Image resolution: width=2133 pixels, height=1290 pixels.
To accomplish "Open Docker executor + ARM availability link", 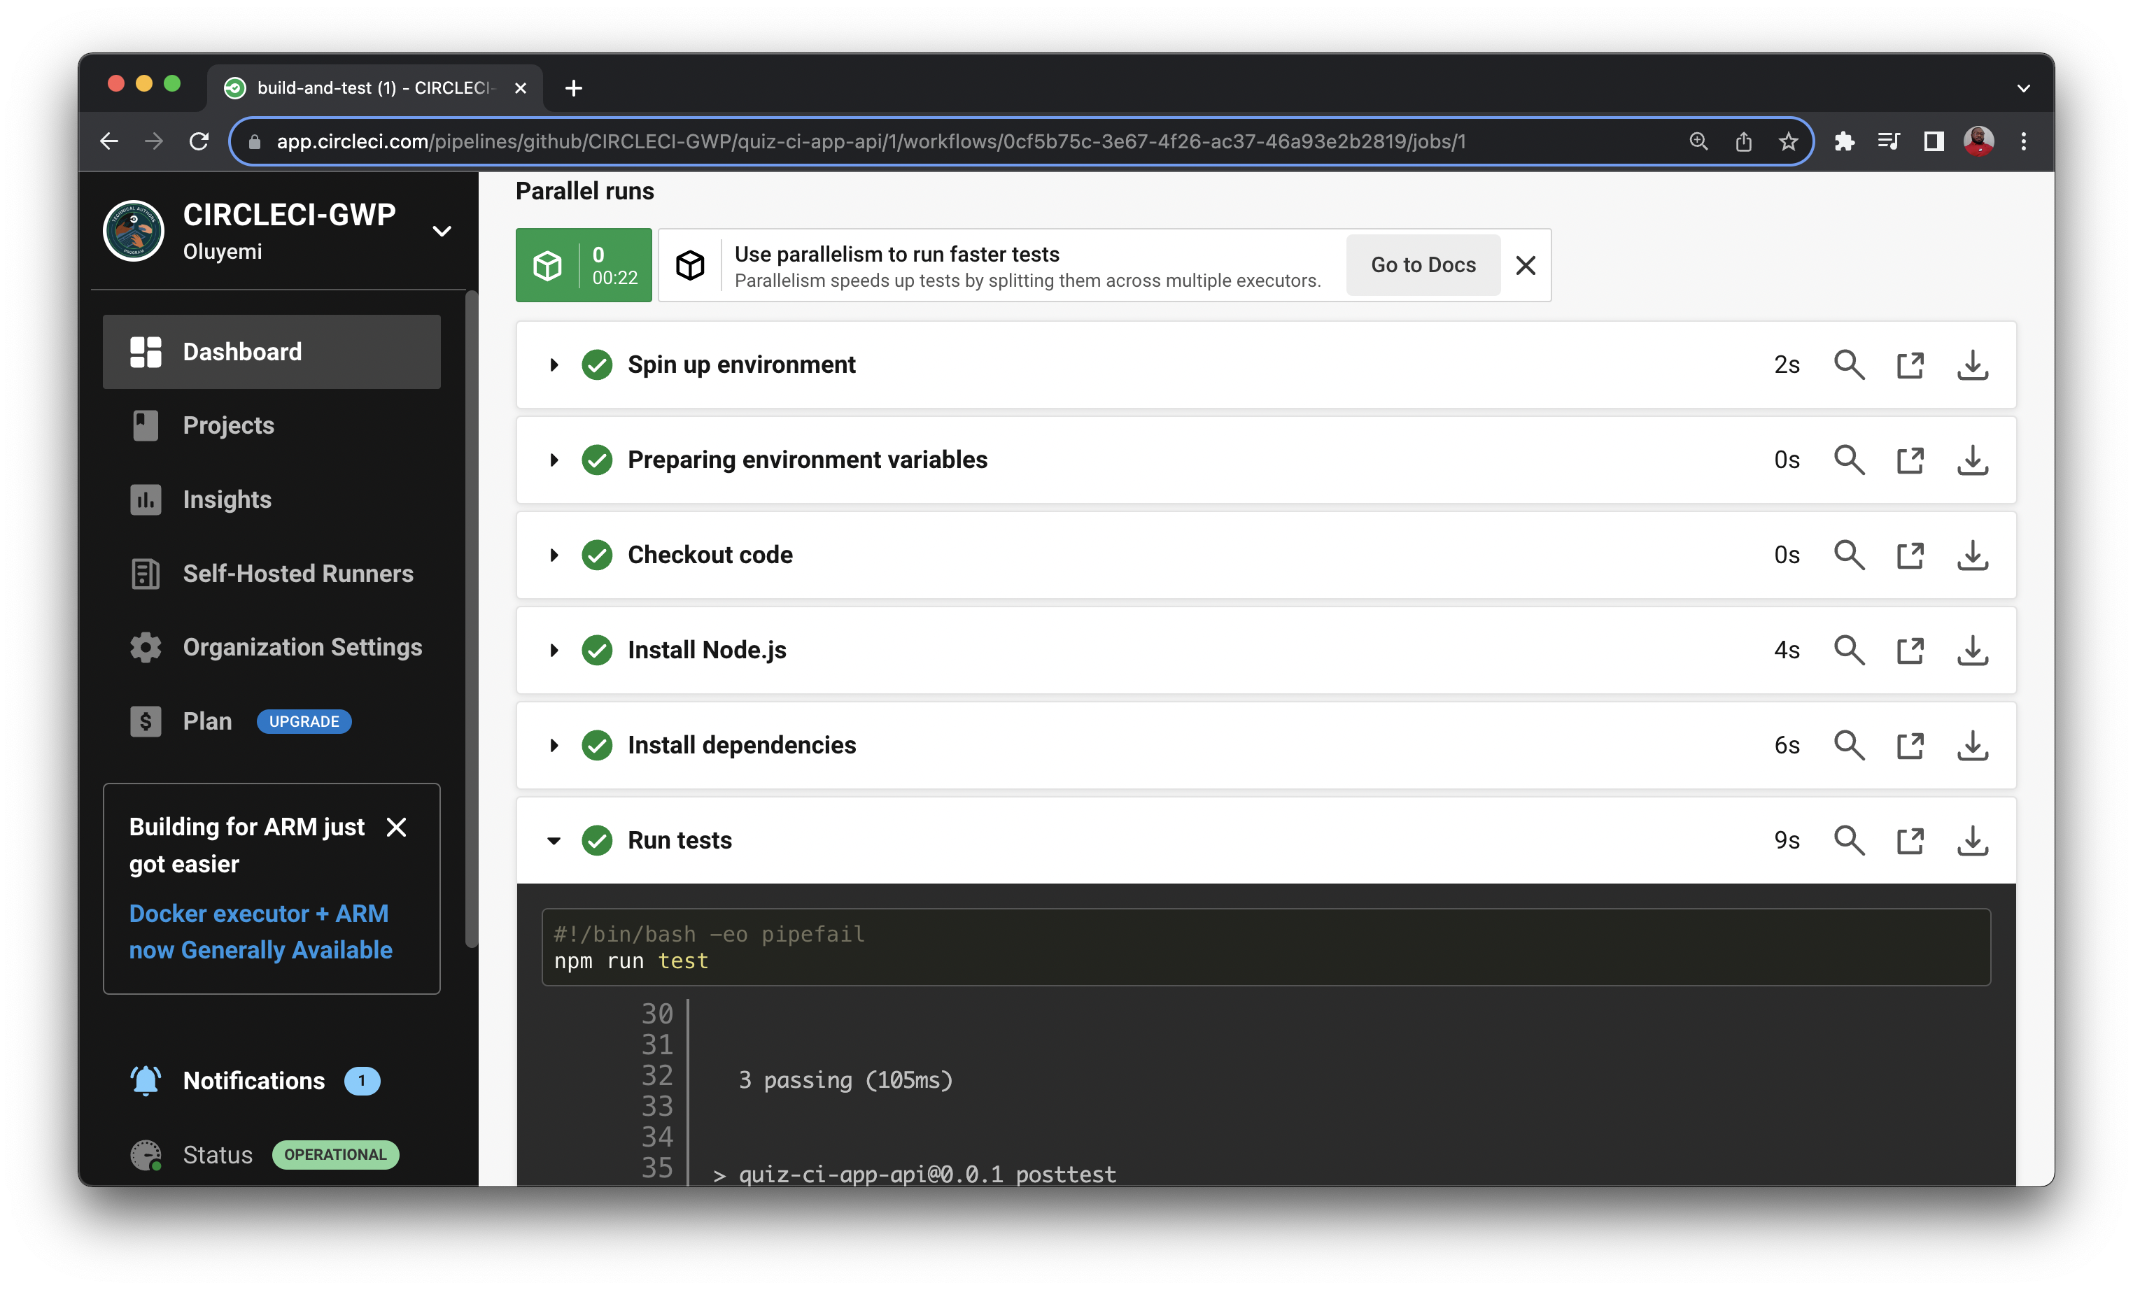I will (x=260, y=931).
